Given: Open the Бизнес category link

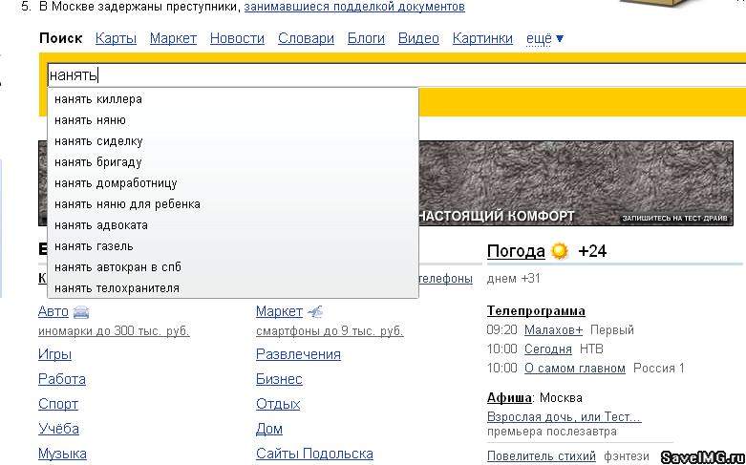Looking at the screenshot, I should pos(279,379).
